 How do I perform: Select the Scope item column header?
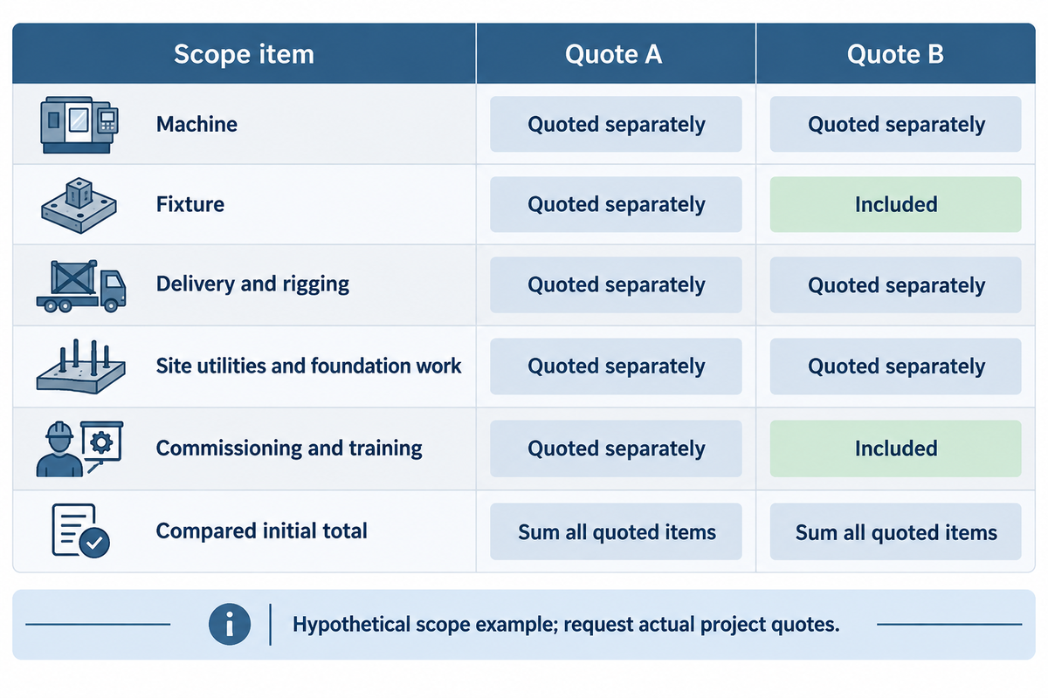(244, 54)
